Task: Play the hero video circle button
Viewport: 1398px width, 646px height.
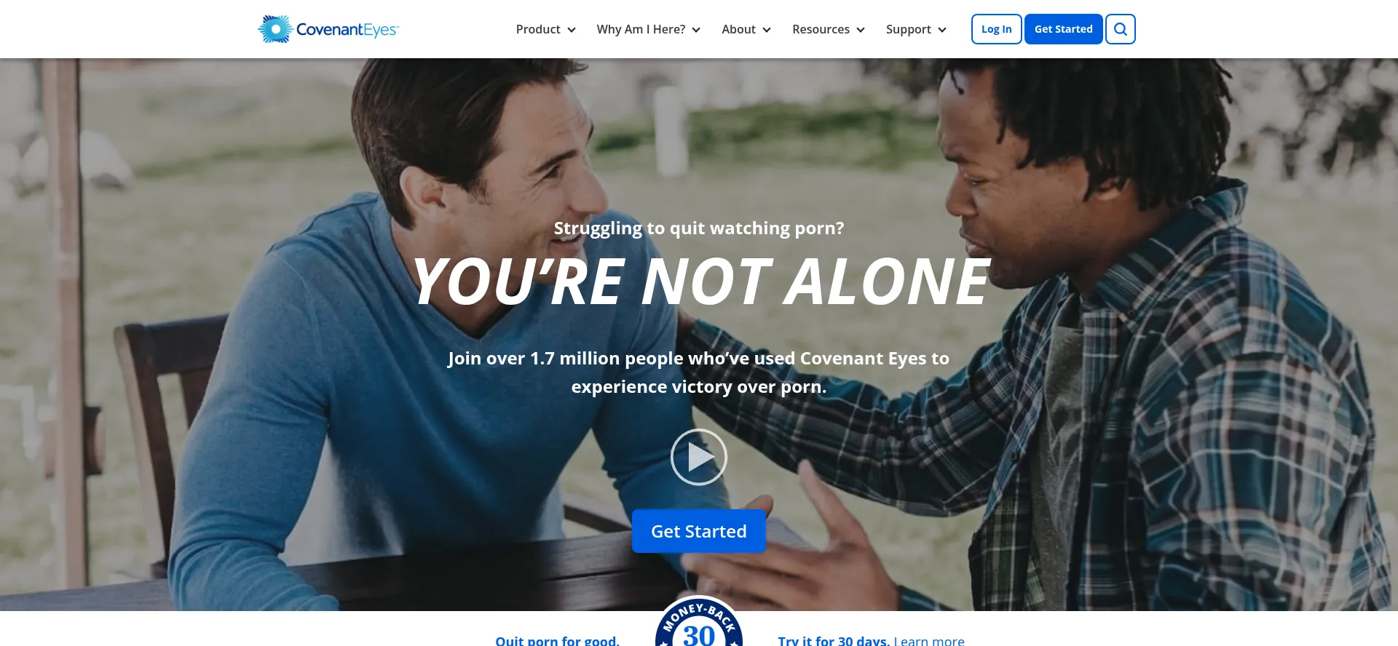Action: pos(699,457)
